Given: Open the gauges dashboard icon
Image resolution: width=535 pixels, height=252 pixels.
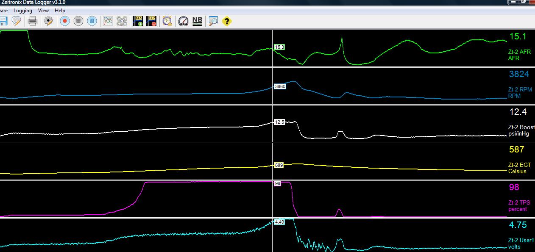Looking at the screenshot, I should click(x=121, y=20).
